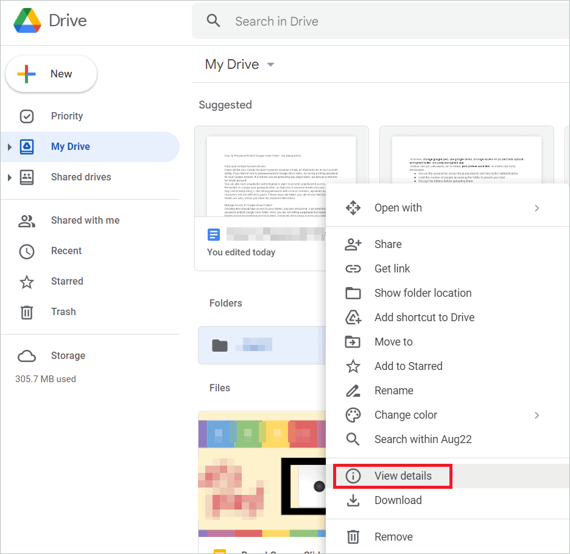Expand My Drive in the sidebar tree
Image resolution: width=570 pixels, height=554 pixels.
[x=10, y=146]
